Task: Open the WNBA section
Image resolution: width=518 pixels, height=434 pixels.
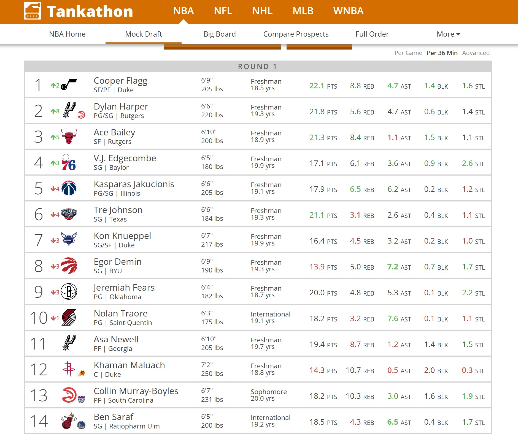Action: [x=348, y=11]
